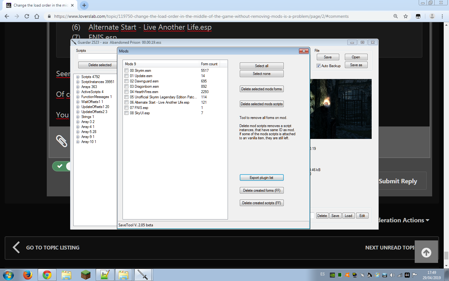449x281 pixels.
Task: Check the 01 Update.esm checkbox
Action: (x=127, y=76)
